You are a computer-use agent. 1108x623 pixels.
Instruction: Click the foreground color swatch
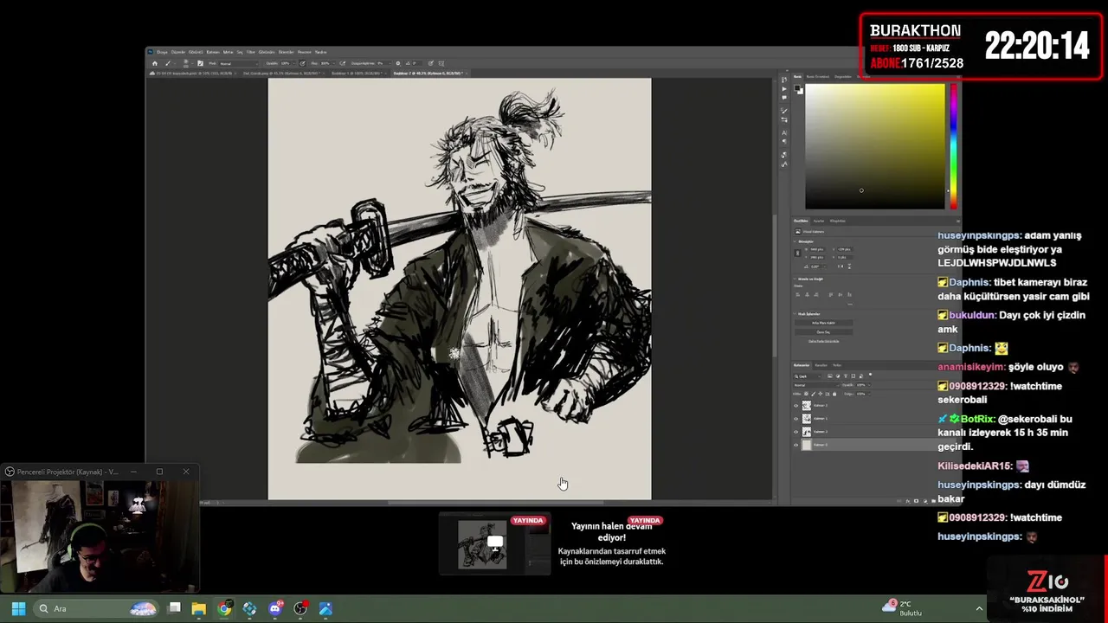click(797, 87)
